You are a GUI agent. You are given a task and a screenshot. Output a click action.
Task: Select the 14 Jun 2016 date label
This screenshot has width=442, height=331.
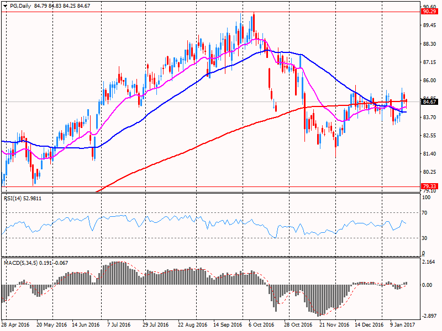(86, 324)
